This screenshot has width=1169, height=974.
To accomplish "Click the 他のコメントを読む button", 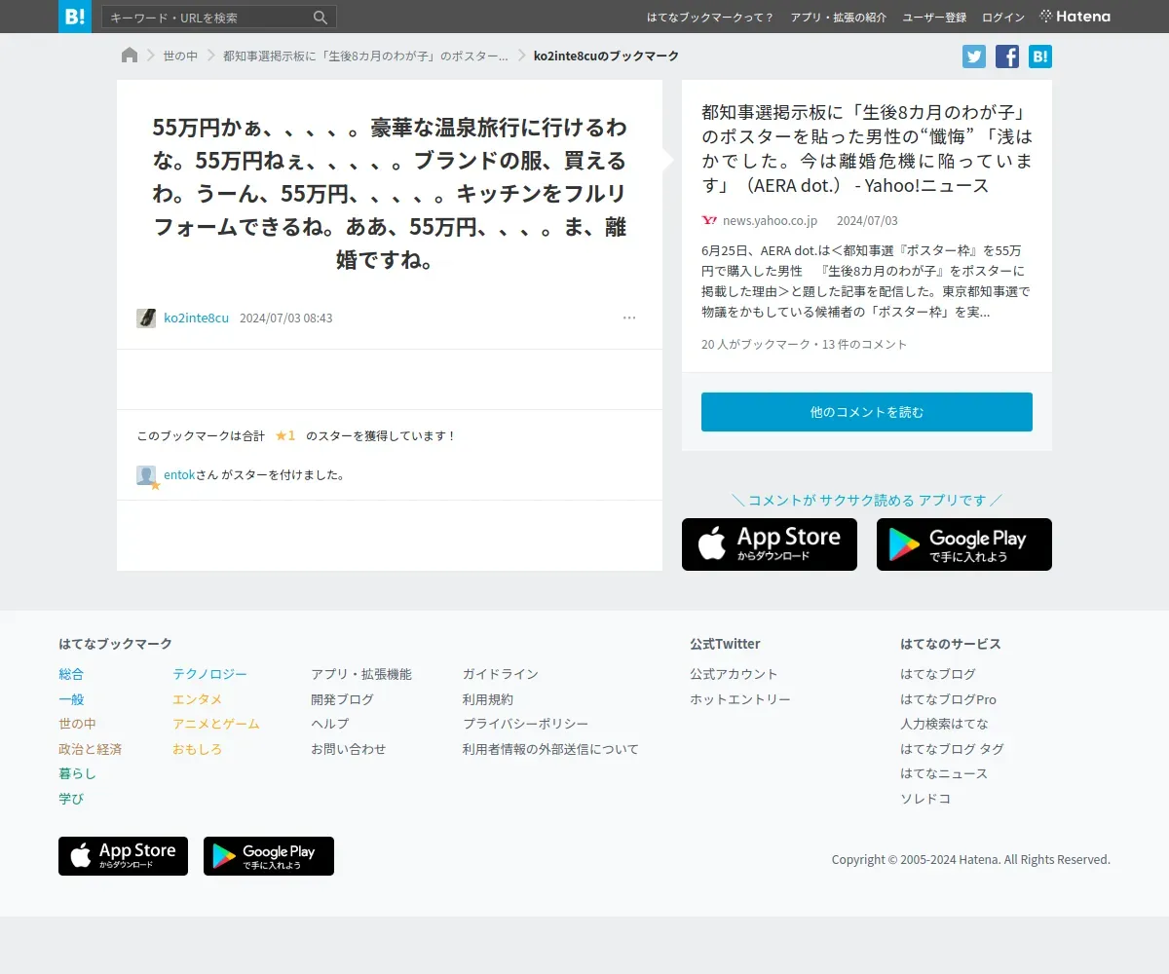I will pyautogui.click(x=867, y=412).
